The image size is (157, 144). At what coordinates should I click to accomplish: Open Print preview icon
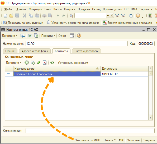coord(50,16)
